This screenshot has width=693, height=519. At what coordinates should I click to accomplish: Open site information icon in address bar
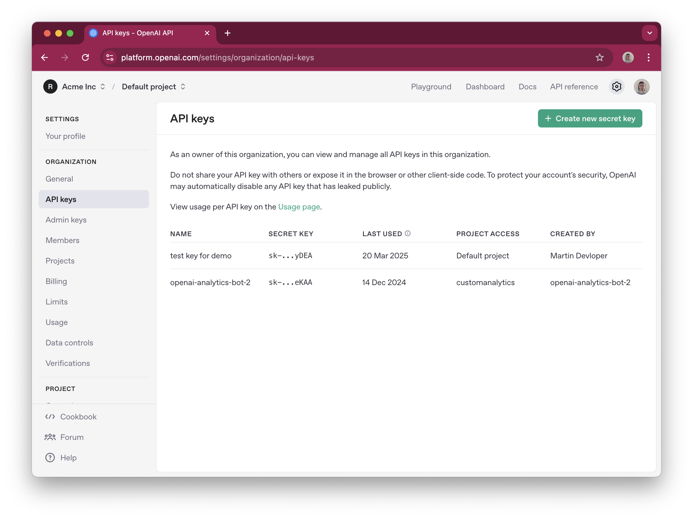(110, 58)
